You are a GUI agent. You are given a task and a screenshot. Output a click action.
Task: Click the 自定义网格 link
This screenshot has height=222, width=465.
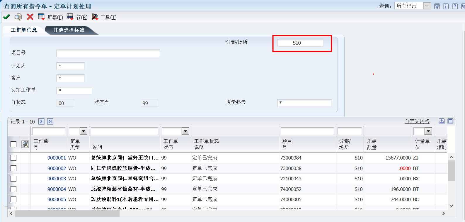[x=417, y=121]
